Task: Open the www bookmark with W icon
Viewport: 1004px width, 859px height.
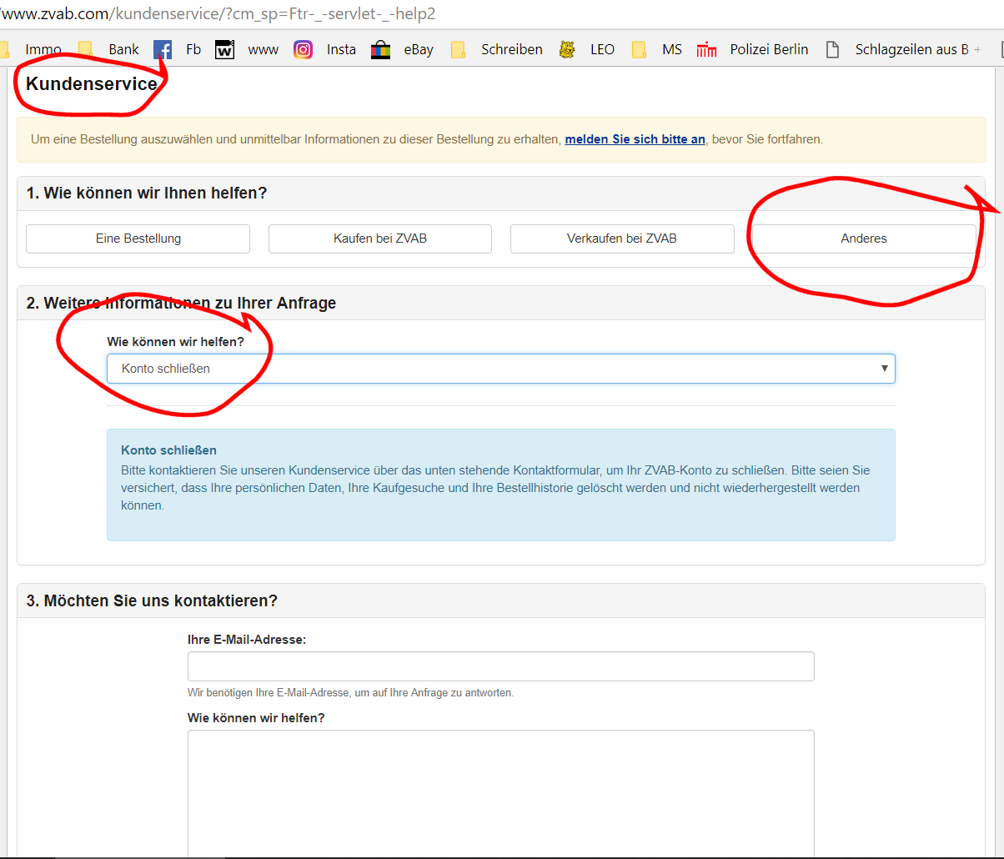Action: 247,49
